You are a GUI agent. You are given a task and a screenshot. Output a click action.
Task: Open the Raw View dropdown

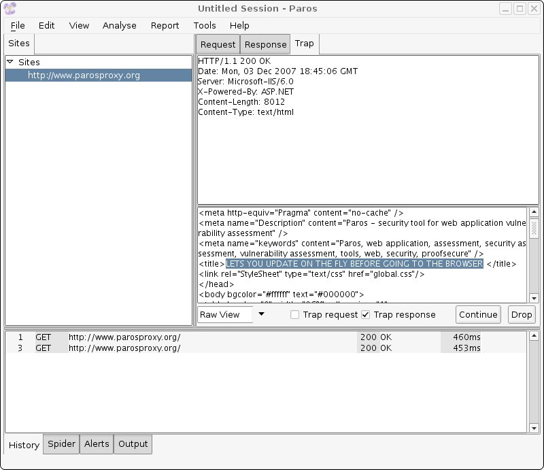click(x=262, y=314)
